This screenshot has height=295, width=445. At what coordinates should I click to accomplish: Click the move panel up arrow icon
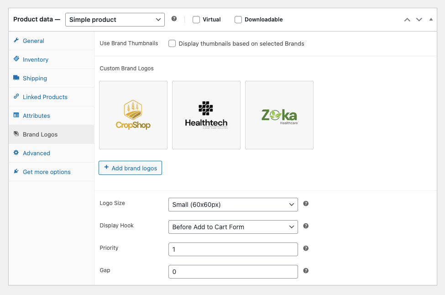(407, 20)
